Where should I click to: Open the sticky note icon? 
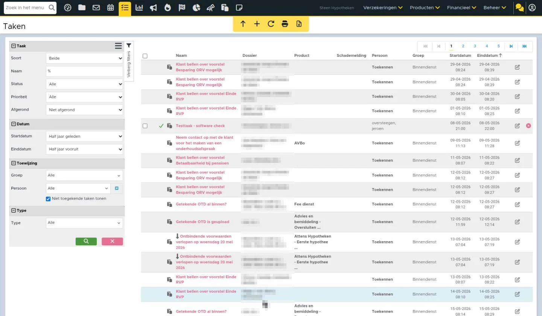click(239, 8)
